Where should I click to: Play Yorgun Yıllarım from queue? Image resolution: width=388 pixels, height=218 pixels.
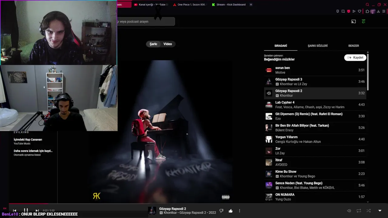315,139
